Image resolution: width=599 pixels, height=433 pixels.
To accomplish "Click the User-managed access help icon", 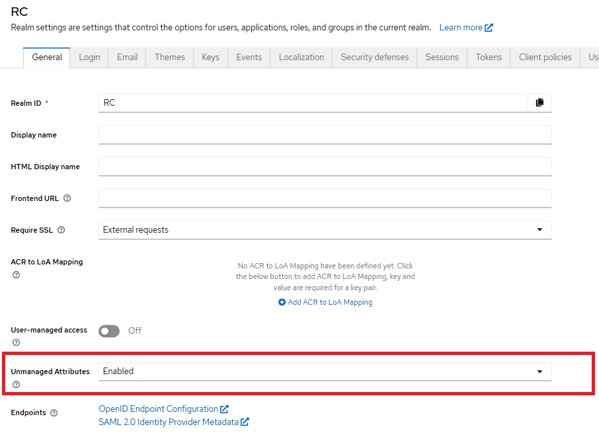I will (17, 342).
